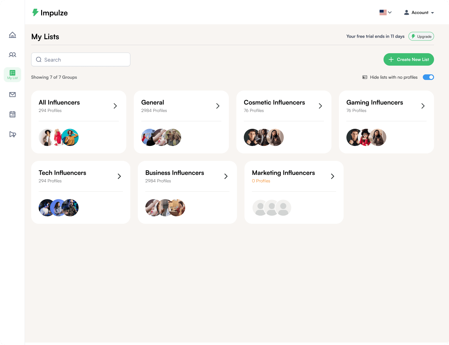Viewport: 449px width, 345px height.
Task: Click the My Lists page heading
Action: [45, 37]
